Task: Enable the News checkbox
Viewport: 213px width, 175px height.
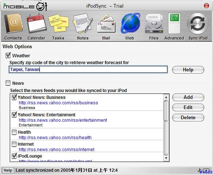Action: click(8, 83)
